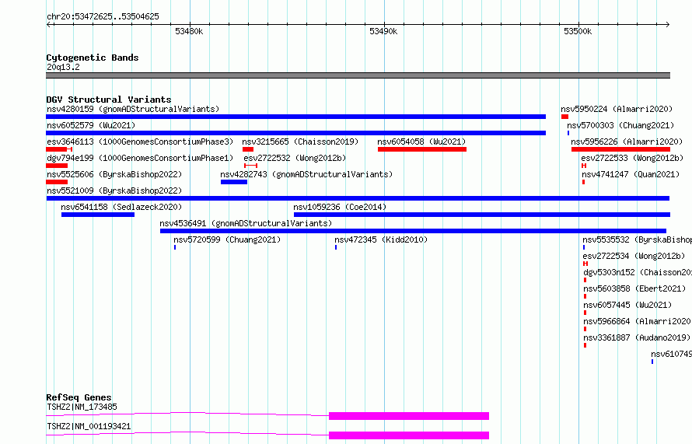692x444 pixels.
Task: Click nsv472345 (Kidd2010) label
Action: click(381, 239)
